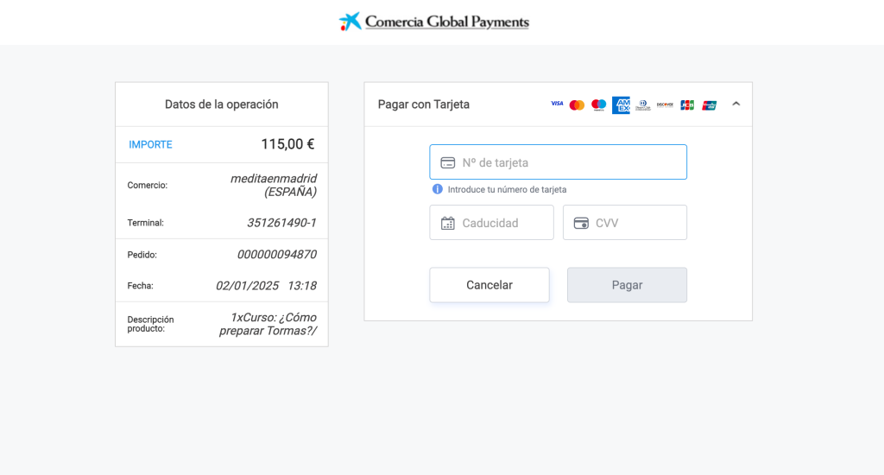Click the CaixaBank star logo

pos(350,22)
